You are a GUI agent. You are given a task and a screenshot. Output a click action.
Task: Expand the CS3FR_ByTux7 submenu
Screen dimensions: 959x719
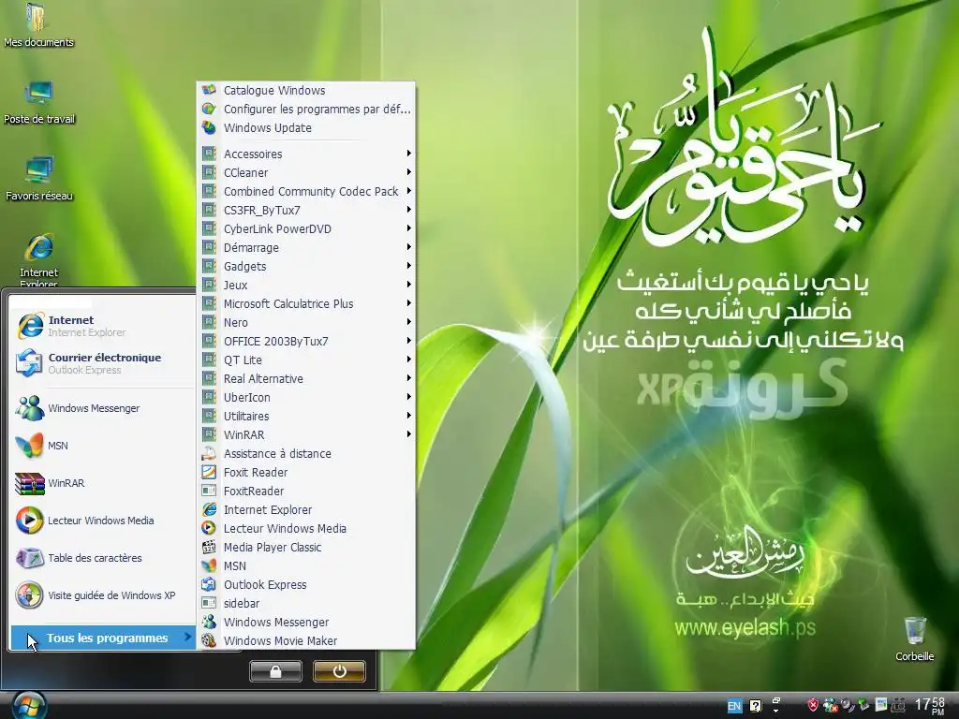pyautogui.click(x=306, y=211)
